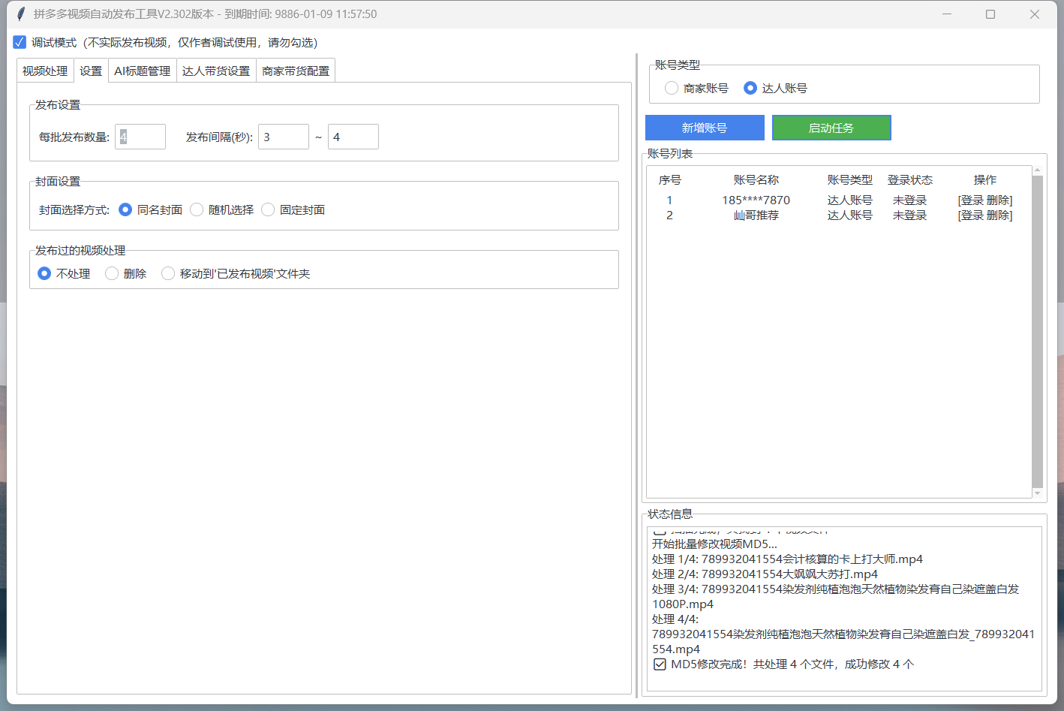Viewport: 1064px width, 711px height.
Task: Click the 账号类型 column header
Action: [x=850, y=180]
